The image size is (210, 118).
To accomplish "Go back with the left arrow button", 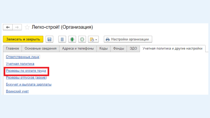I will (x=8, y=27).
